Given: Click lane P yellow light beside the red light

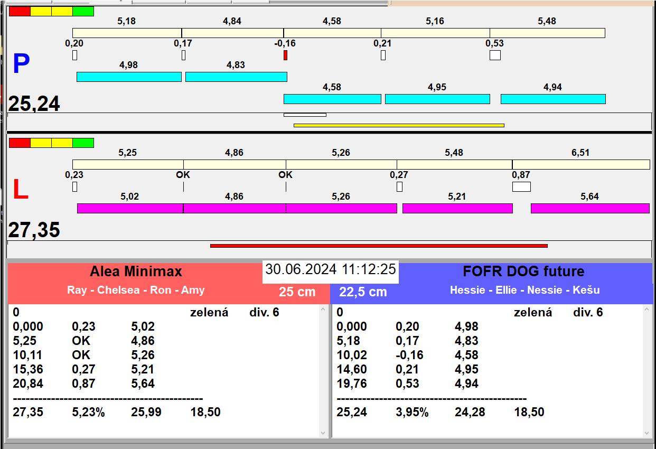Looking at the screenshot, I should (41, 11).
